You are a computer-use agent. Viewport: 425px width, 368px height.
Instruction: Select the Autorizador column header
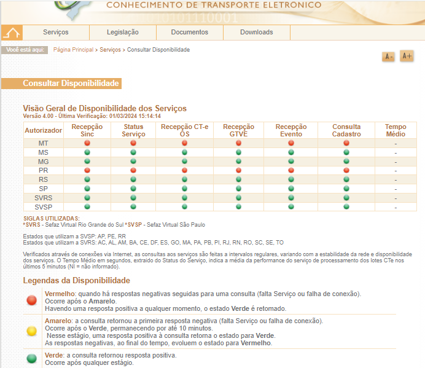44,130
